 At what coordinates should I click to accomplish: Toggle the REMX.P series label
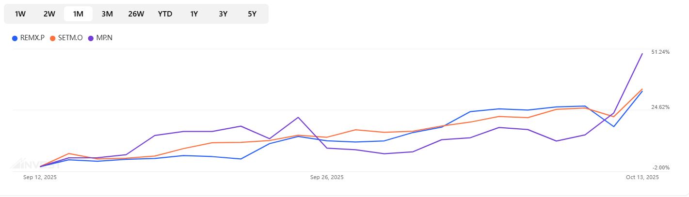[32, 38]
